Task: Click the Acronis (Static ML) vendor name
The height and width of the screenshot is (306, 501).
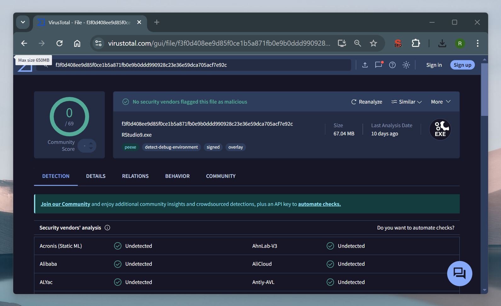Action: (61, 246)
